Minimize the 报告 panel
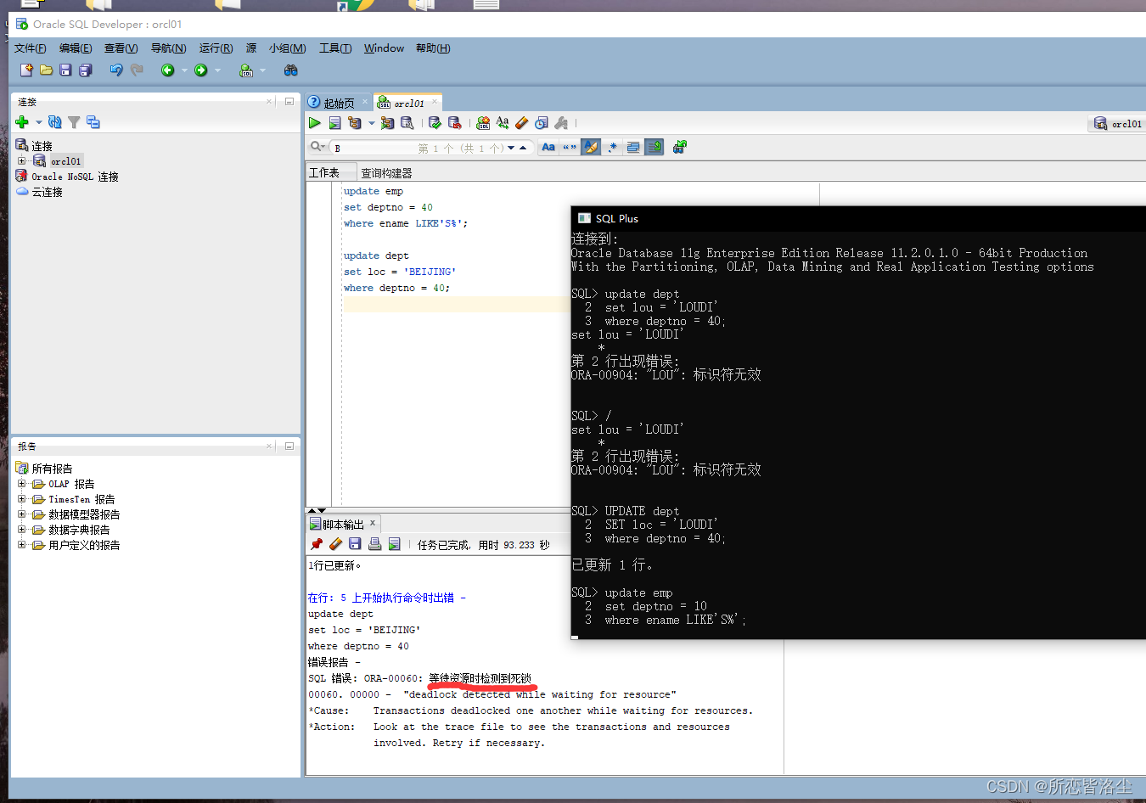This screenshot has height=803, width=1146. click(x=289, y=446)
